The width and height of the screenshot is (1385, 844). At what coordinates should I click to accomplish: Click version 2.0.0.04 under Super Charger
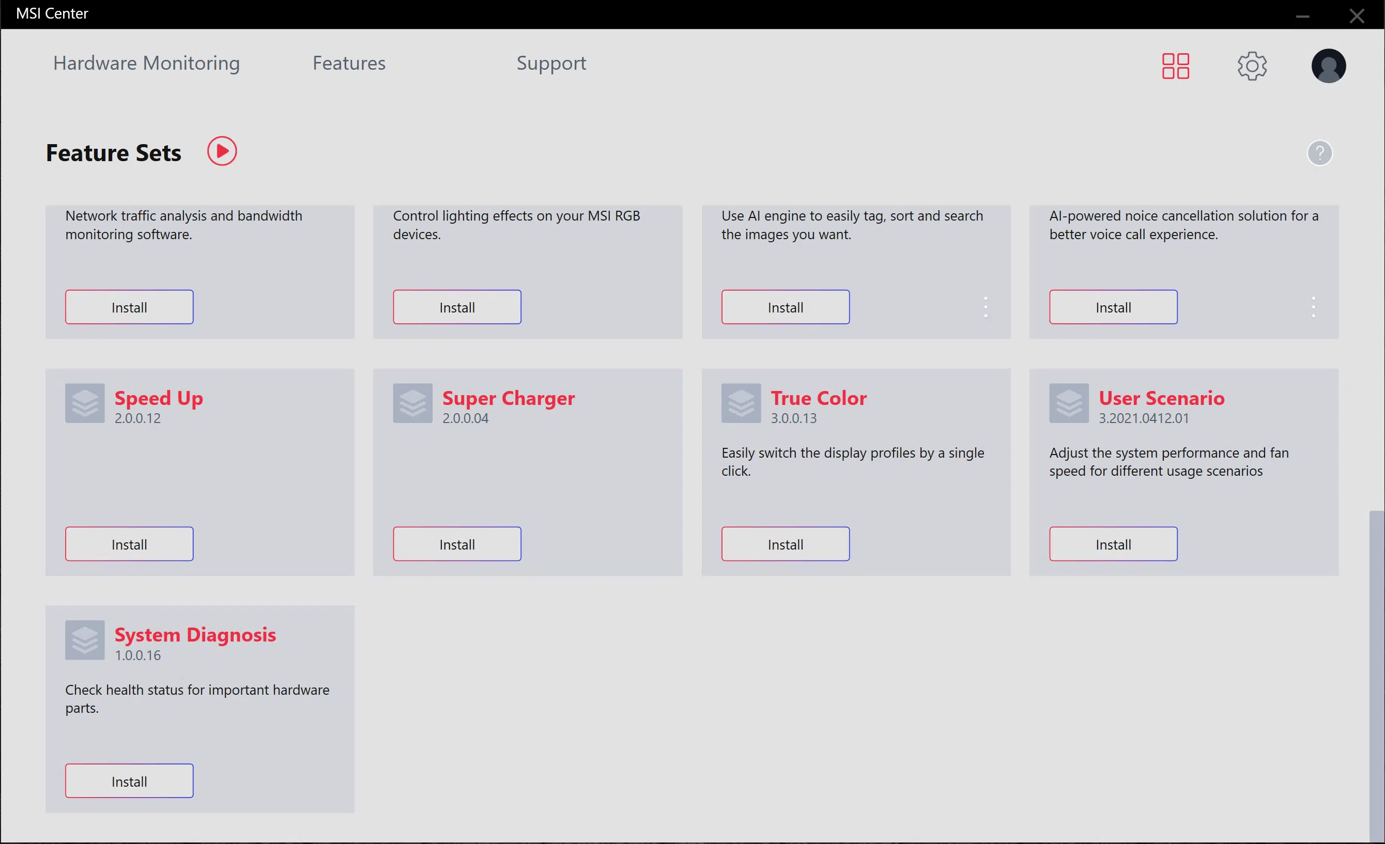coord(466,418)
